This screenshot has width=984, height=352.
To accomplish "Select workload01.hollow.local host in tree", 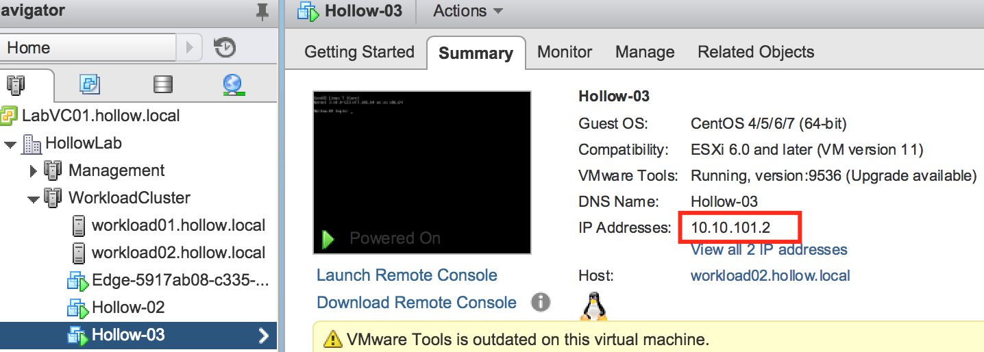I will point(178,225).
